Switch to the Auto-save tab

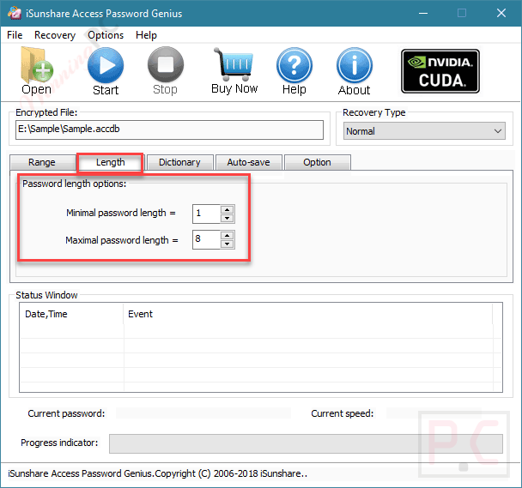[x=249, y=162]
